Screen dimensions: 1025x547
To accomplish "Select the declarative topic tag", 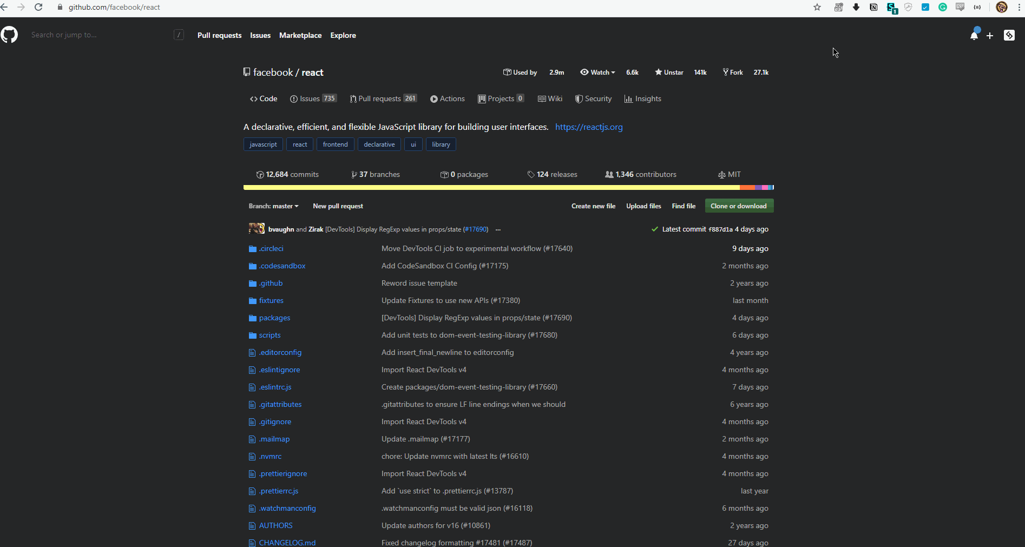I will pos(379,144).
